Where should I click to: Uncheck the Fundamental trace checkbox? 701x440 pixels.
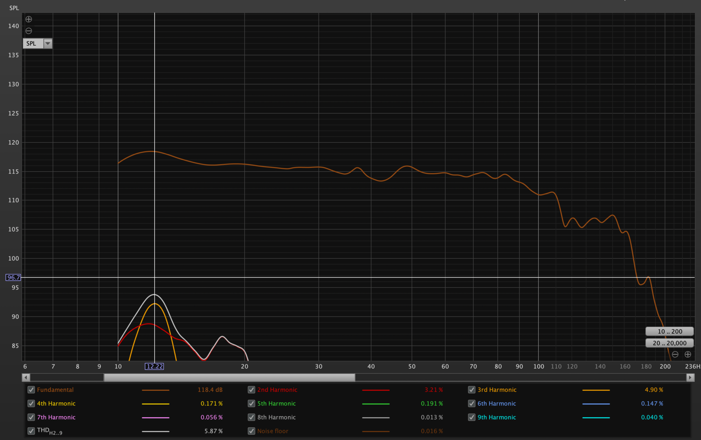(x=31, y=390)
